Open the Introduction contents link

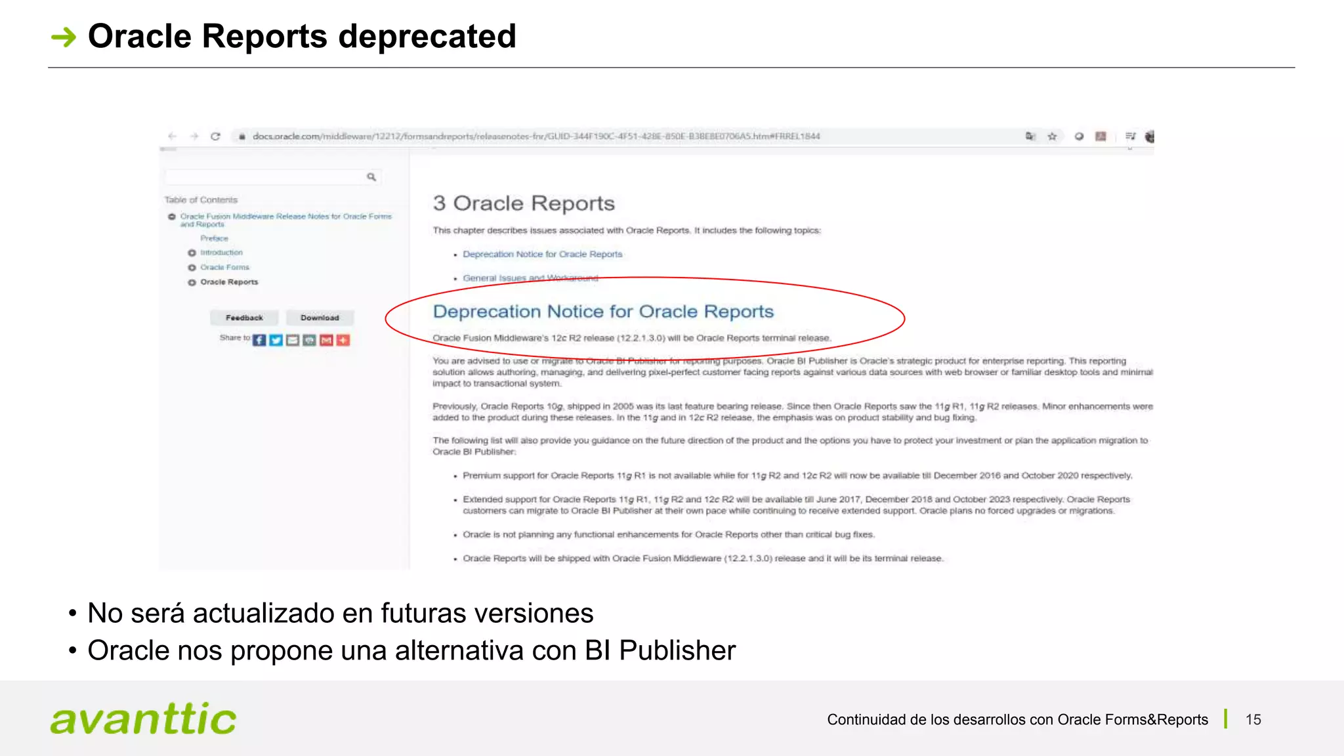221,253
